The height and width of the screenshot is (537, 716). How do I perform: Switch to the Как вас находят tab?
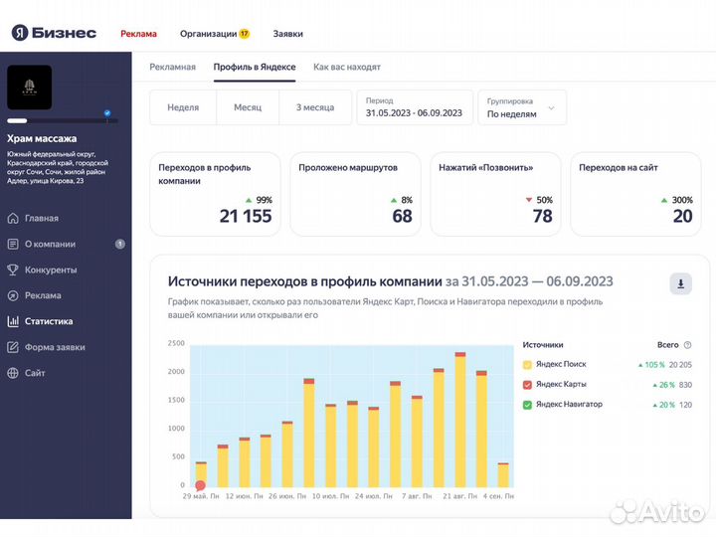click(347, 68)
